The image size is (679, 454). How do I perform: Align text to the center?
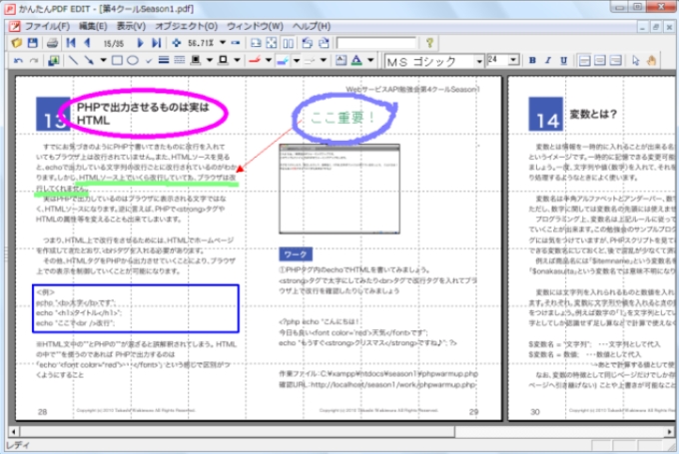point(600,61)
